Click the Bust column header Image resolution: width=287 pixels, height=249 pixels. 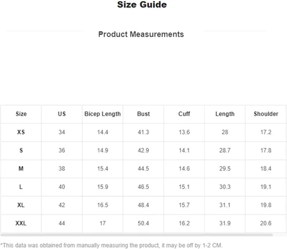(143, 114)
